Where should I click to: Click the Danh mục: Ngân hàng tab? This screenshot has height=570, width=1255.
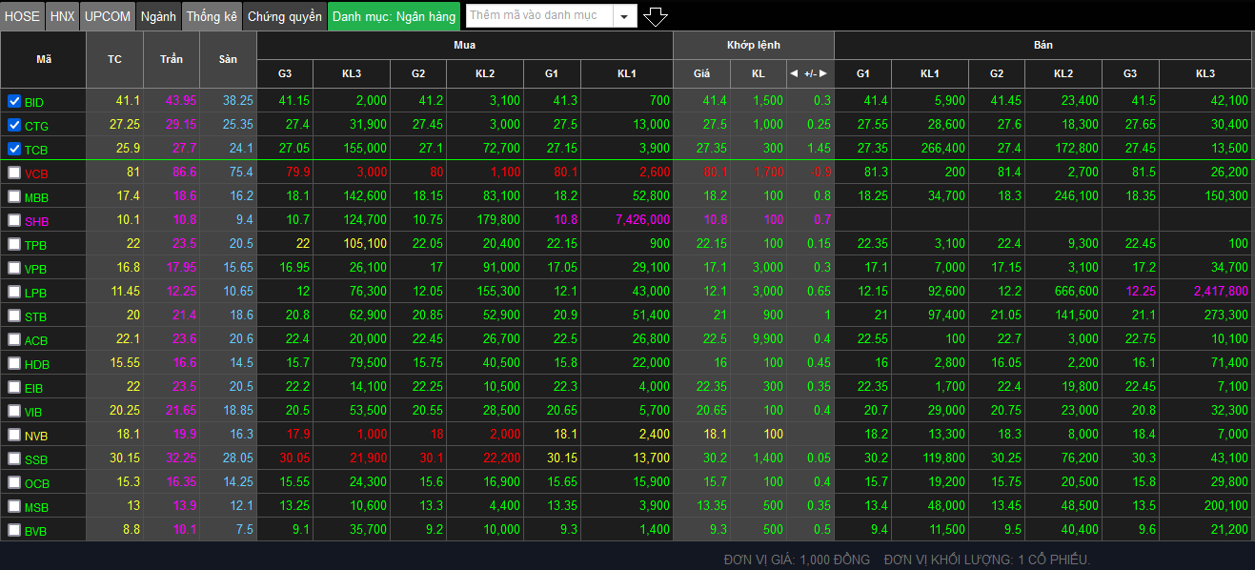(x=394, y=16)
